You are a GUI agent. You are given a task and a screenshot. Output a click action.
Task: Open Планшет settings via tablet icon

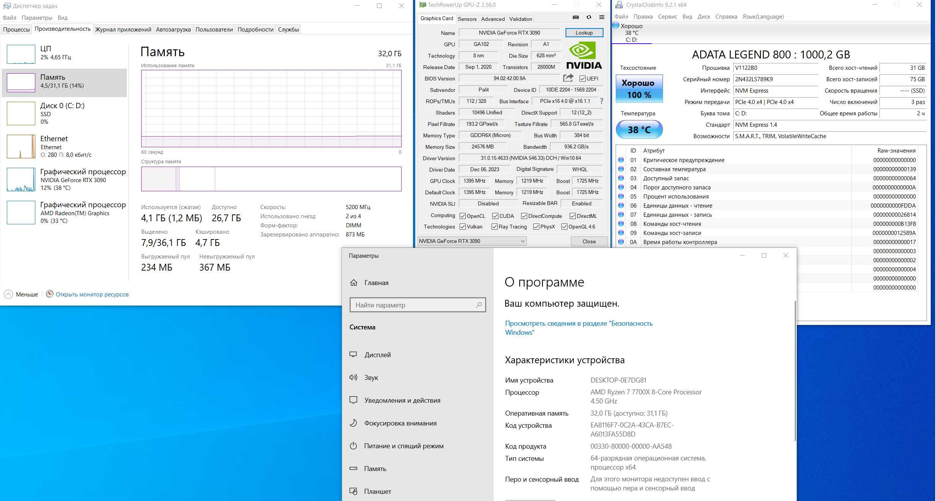(353, 491)
